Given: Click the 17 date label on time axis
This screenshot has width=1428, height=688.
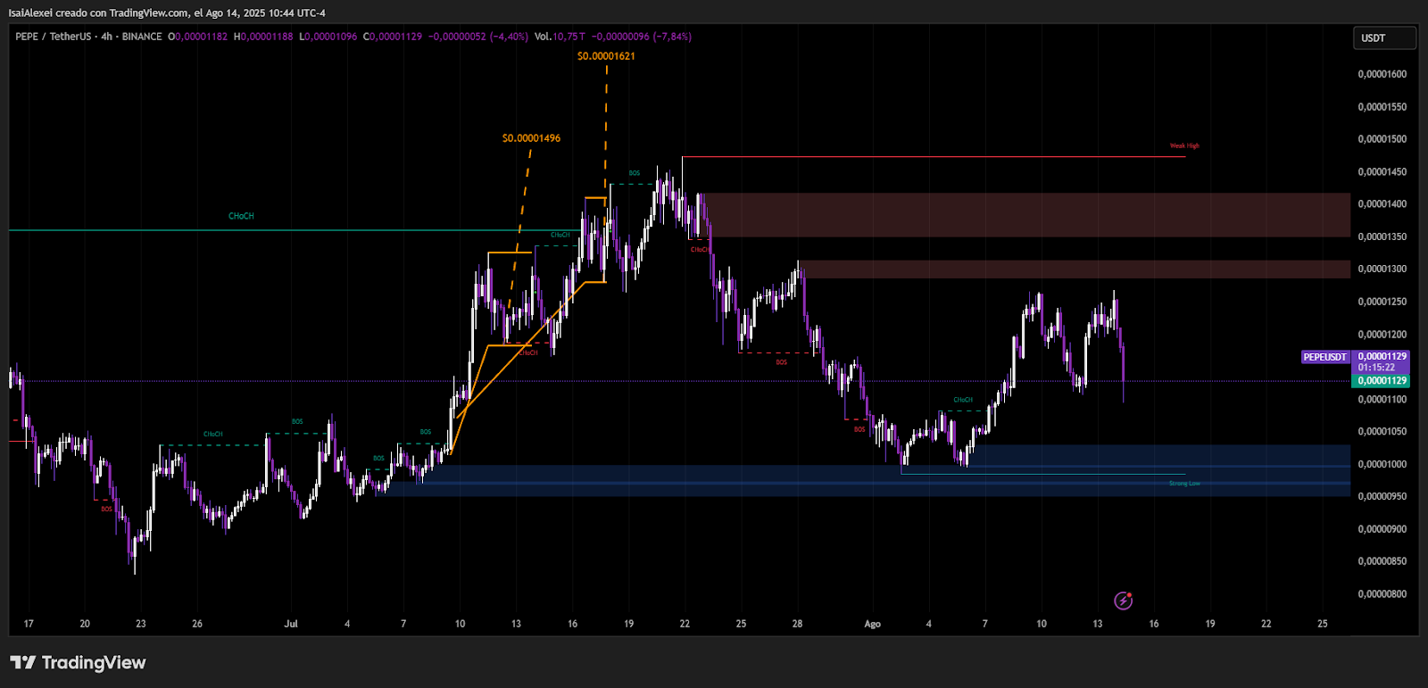Looking at the screenshot, I should (29, 624).
